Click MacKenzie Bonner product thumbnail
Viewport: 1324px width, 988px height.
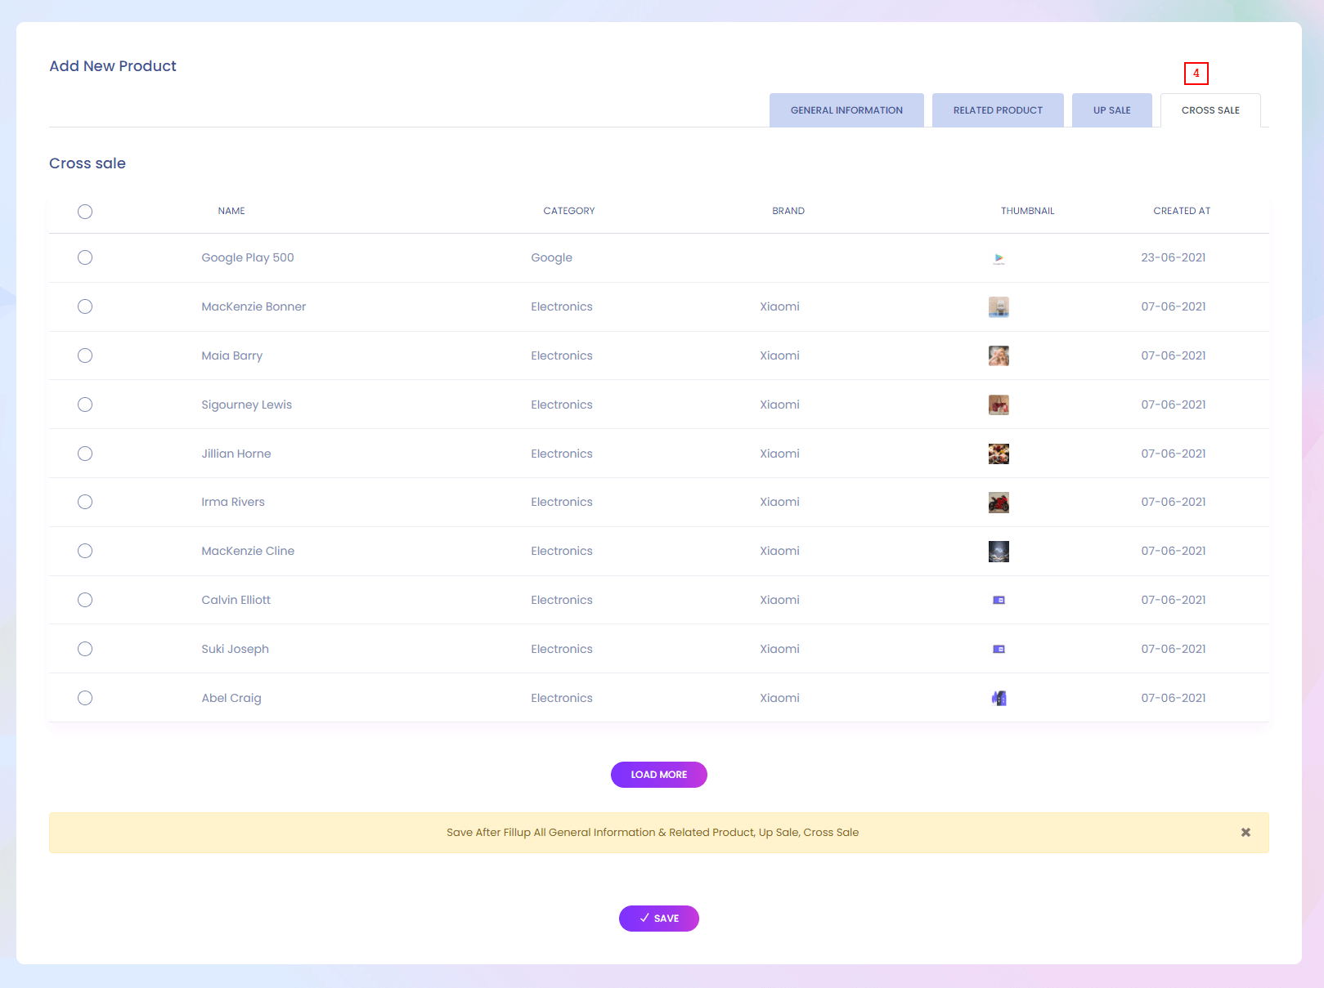pos(999,307)
